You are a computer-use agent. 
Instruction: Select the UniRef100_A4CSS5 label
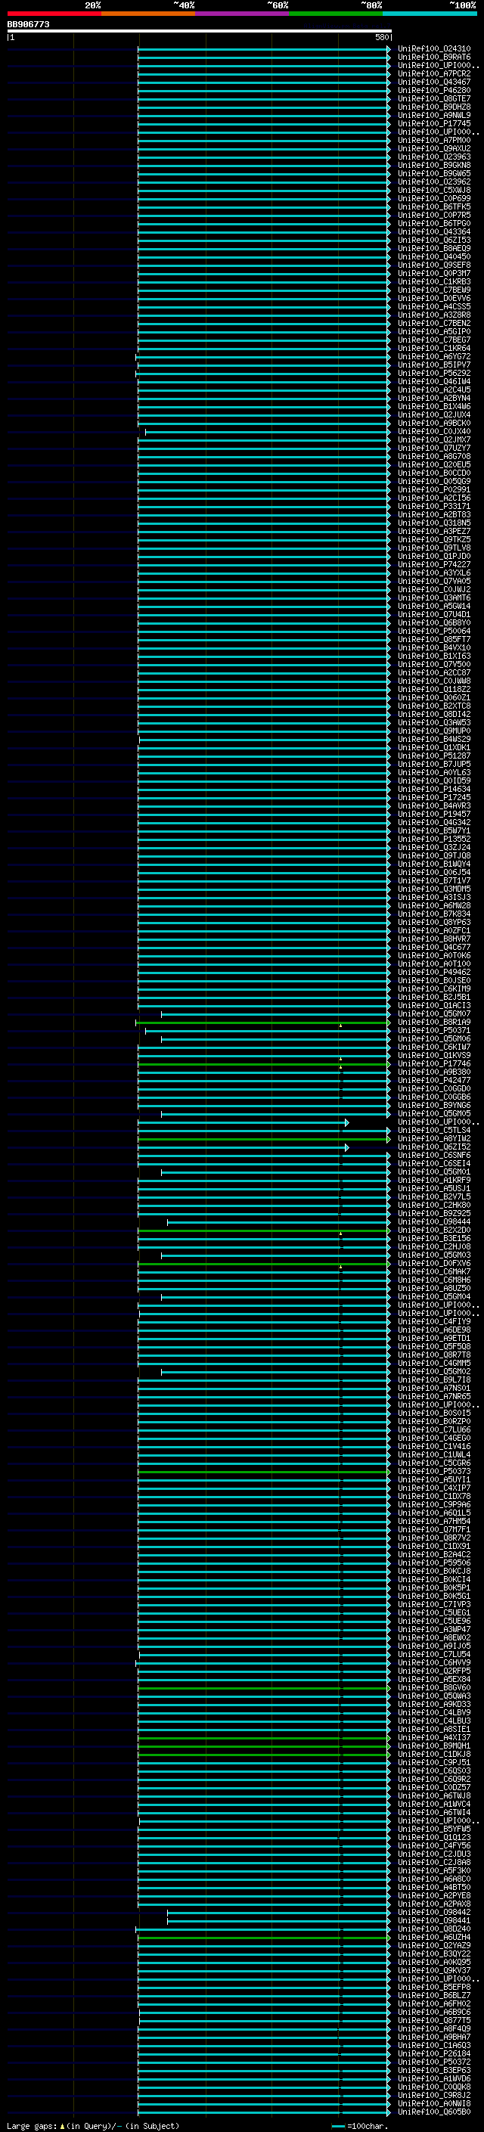point(434,306)
